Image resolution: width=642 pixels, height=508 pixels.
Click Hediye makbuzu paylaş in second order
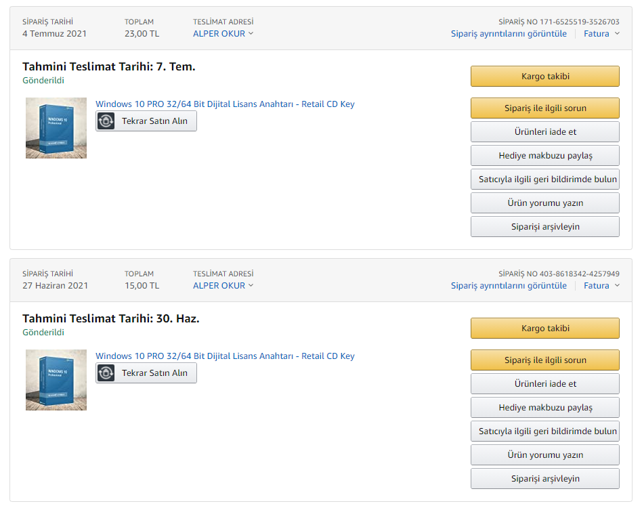point(544,408)
